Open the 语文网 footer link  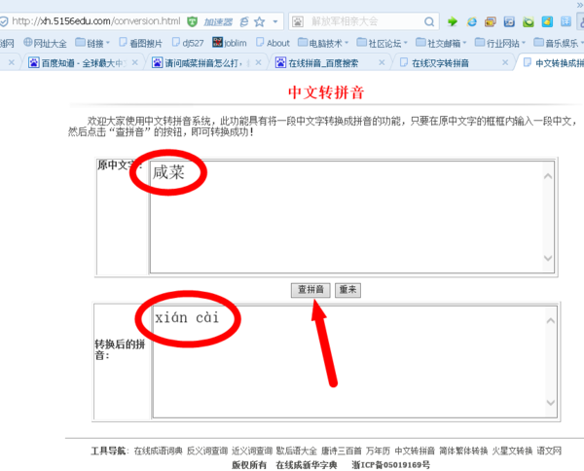(x=549, y=451)
